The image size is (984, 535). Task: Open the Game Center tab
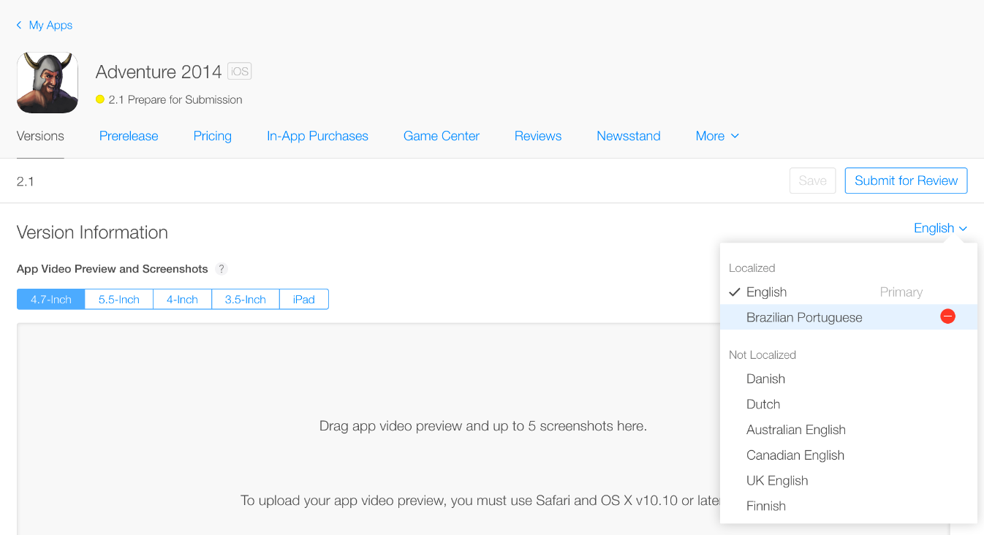[x=442, y=136]
